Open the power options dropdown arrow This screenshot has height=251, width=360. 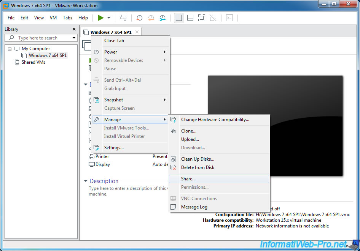109,18
